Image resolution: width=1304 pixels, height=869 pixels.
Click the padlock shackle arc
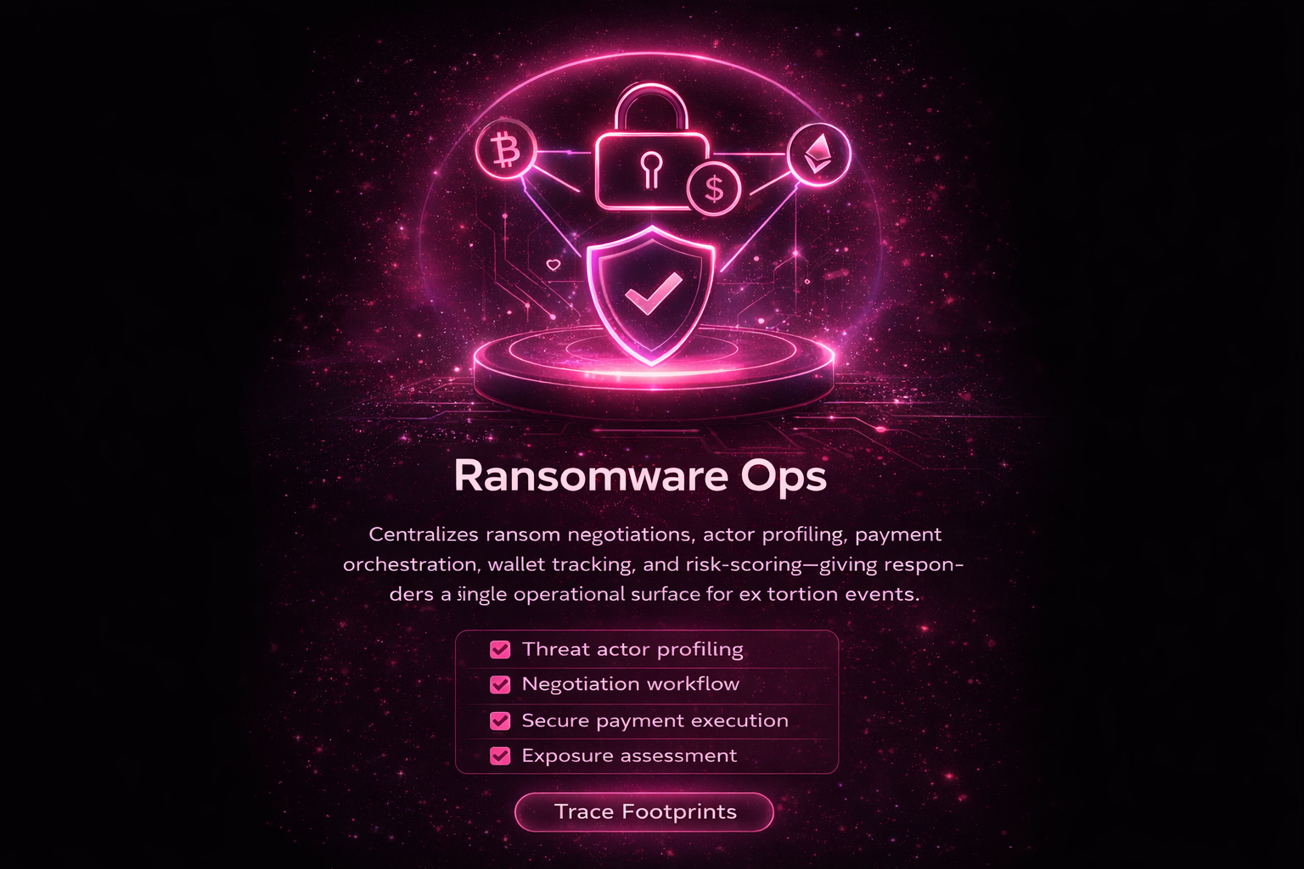pyautogui.click(x=651, y=110)
